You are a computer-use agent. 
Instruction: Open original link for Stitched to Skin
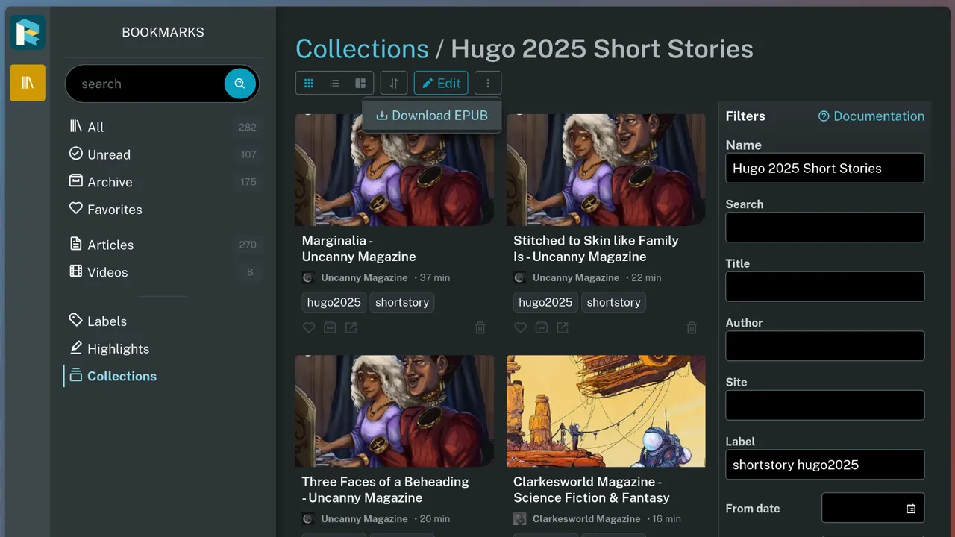(563, 327)
